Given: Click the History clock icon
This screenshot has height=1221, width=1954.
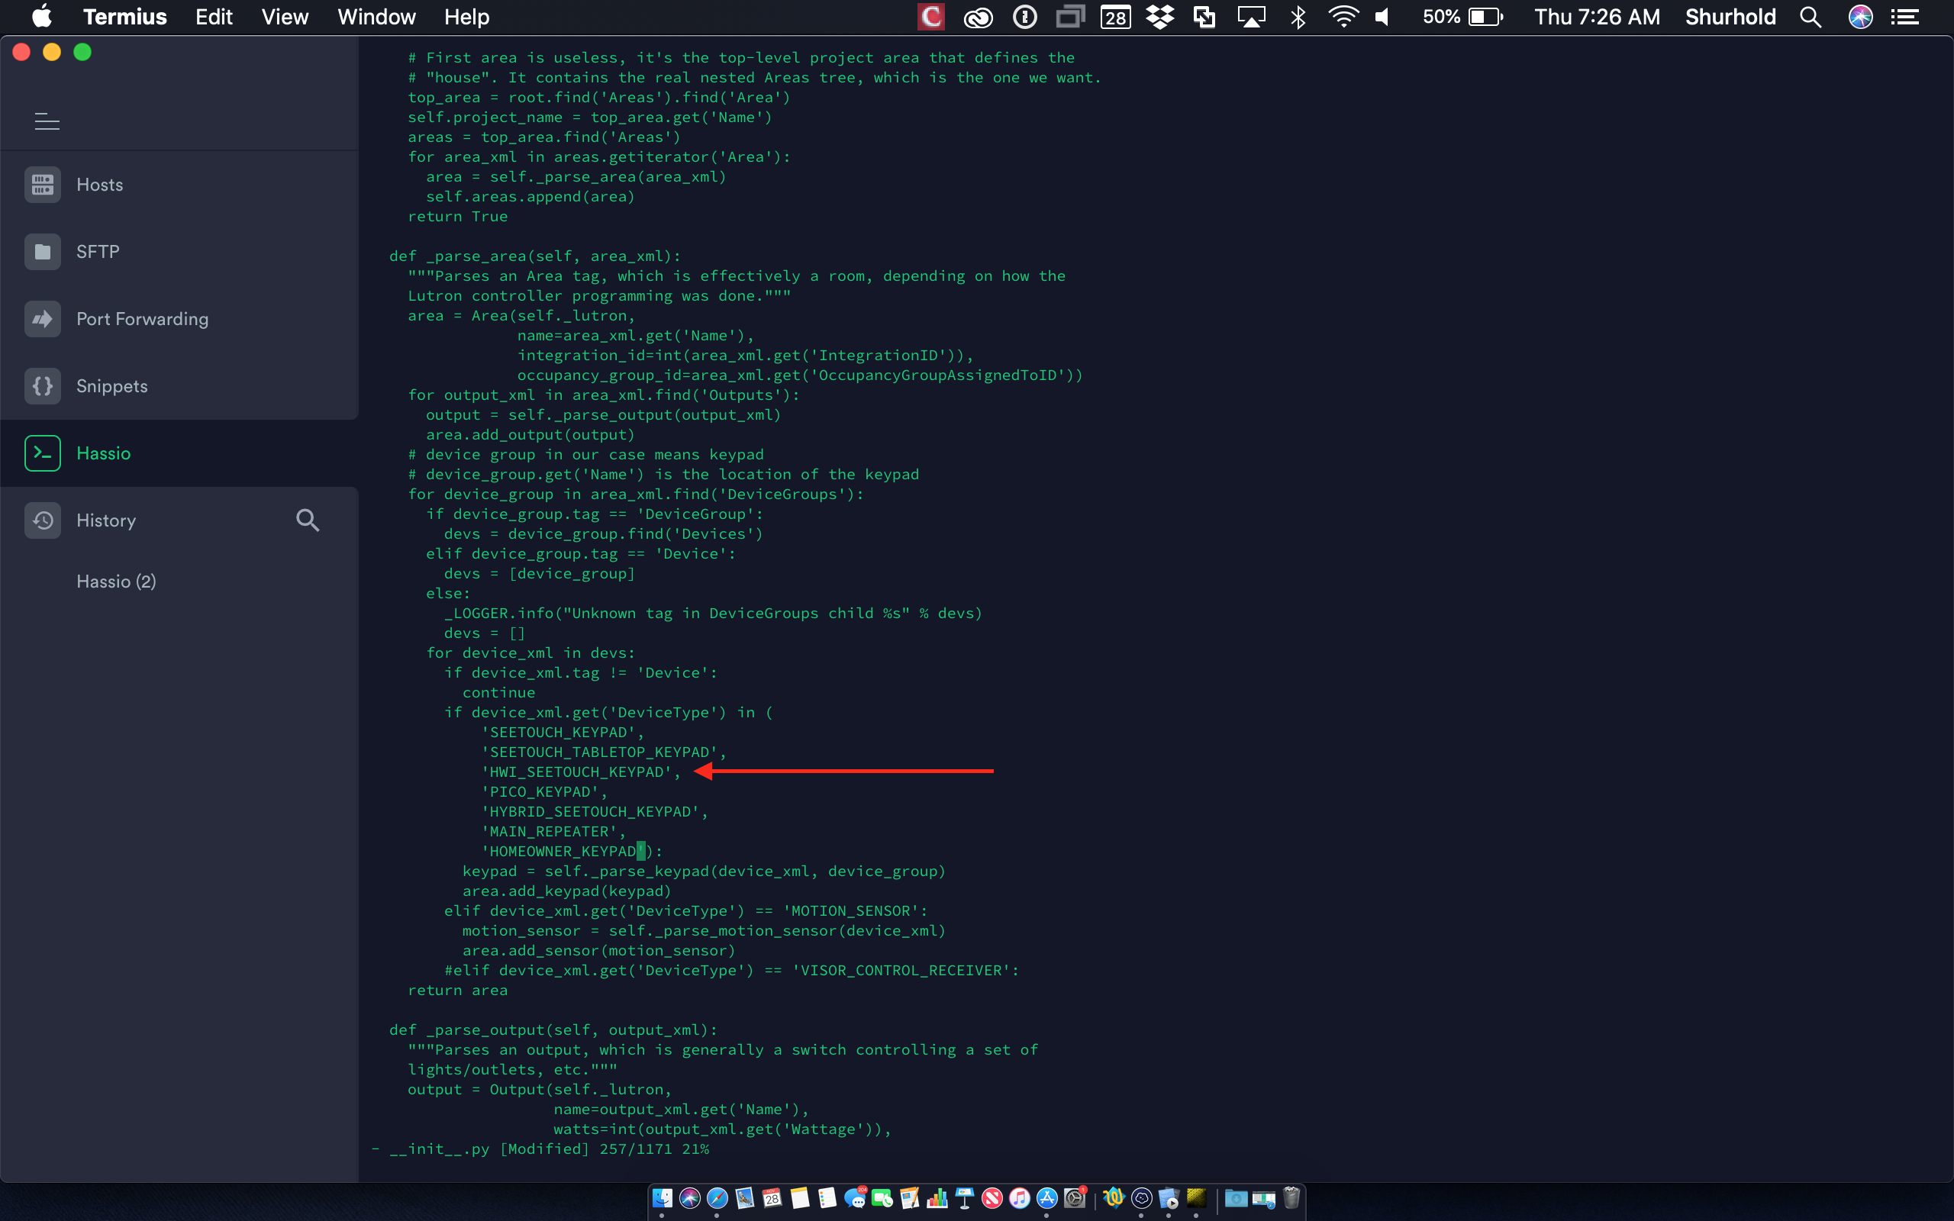Looking at the screenshot, I should [x=43, y=520].
